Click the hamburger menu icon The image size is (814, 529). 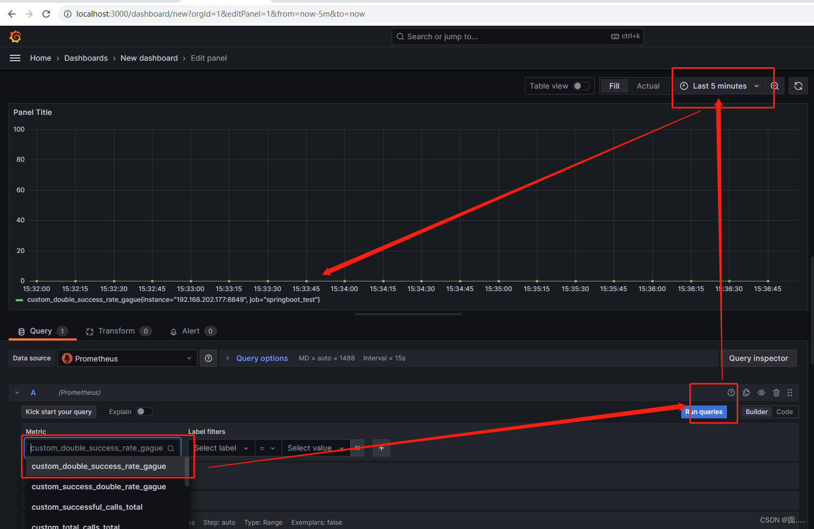tap(15, 57)
